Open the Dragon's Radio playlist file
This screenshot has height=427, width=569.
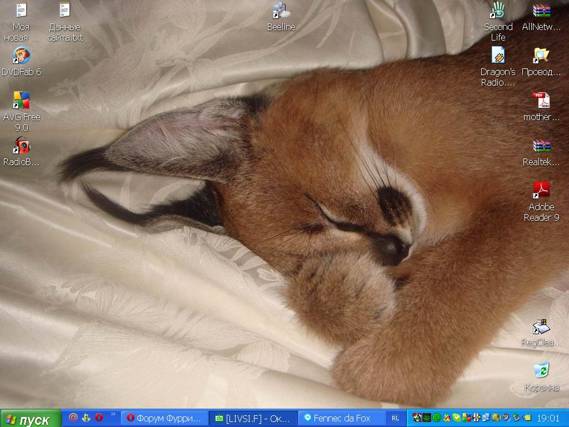pyautogui.click(x=498, y=56)
